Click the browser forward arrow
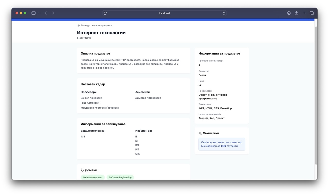 (x=53, y=13)
